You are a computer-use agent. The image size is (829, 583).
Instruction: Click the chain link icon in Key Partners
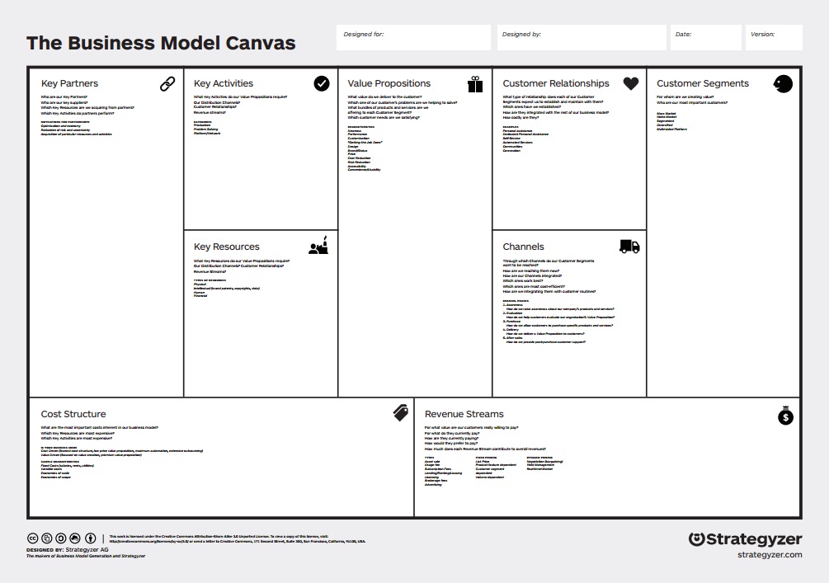[167, 83]
